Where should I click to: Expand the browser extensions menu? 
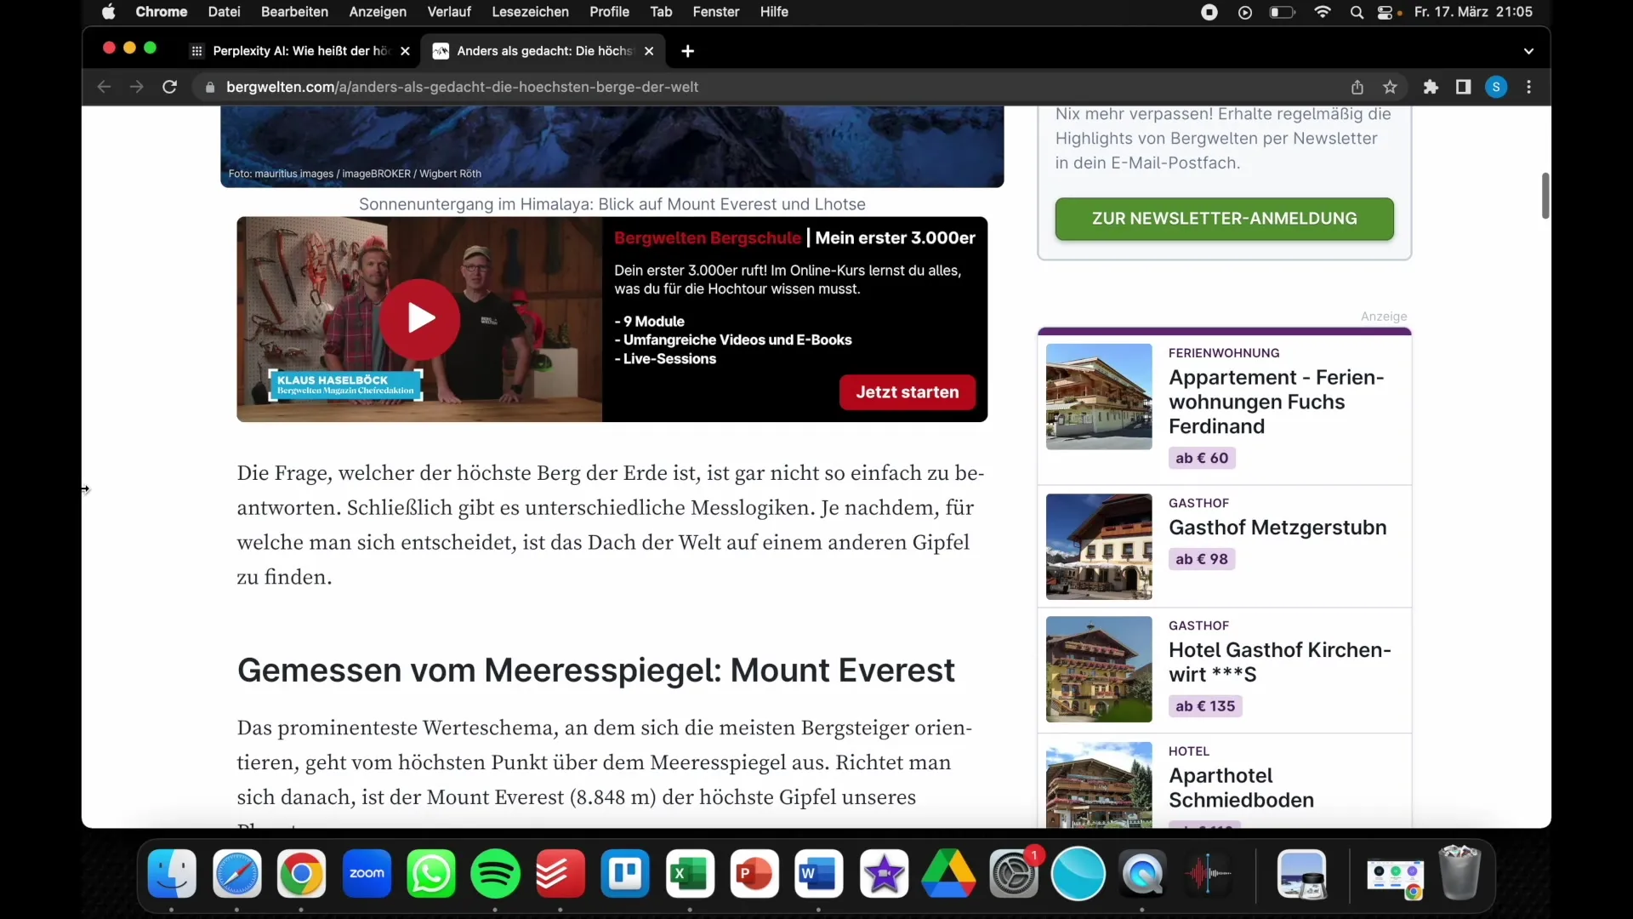(1431, 87)
